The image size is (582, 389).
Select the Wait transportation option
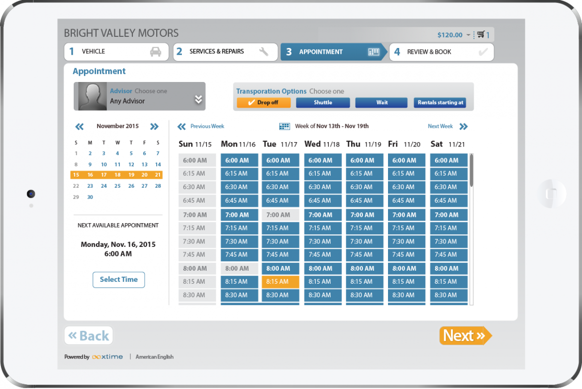(x=382, y=103)
